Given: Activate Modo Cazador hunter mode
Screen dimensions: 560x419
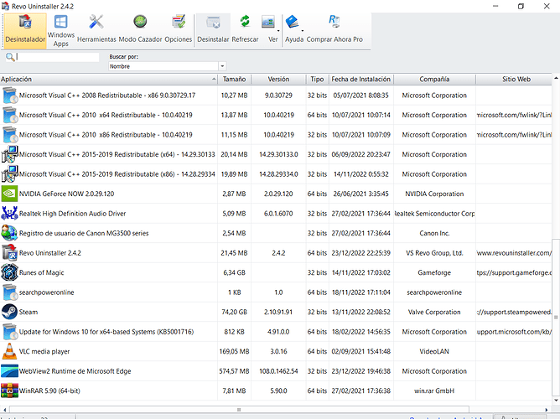Looking at the screenshot, I should tap(140, 30).
